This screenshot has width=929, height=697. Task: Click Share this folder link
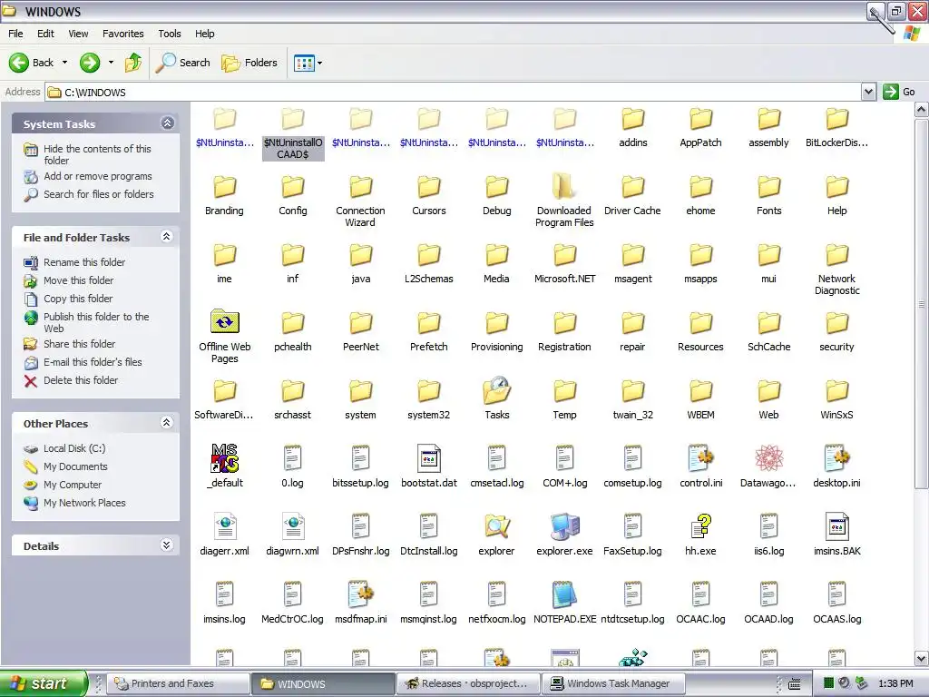pos(80,344)
